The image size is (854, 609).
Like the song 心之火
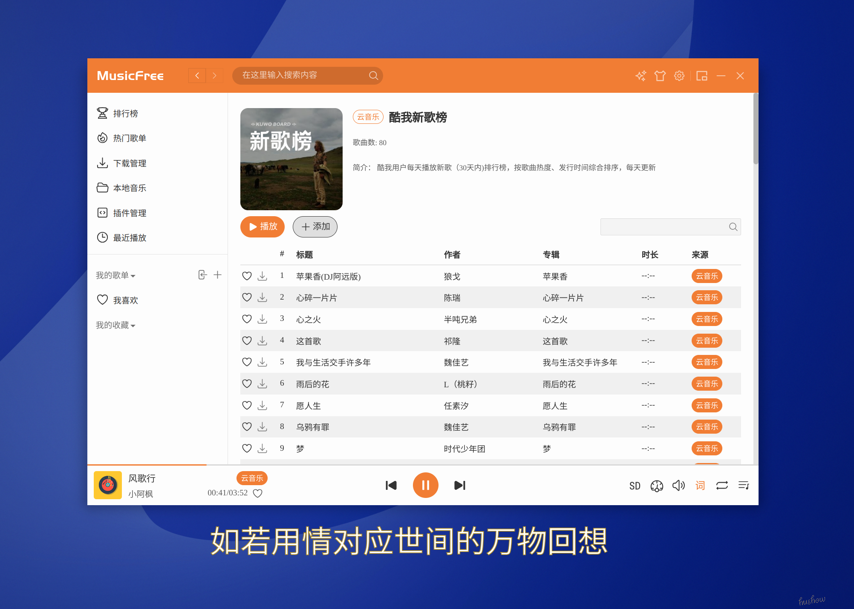[x=247, y=319]
